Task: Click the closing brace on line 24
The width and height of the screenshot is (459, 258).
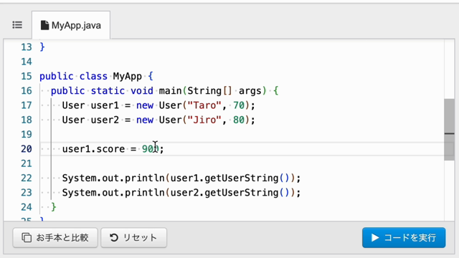Action: [x=54, y=207]
